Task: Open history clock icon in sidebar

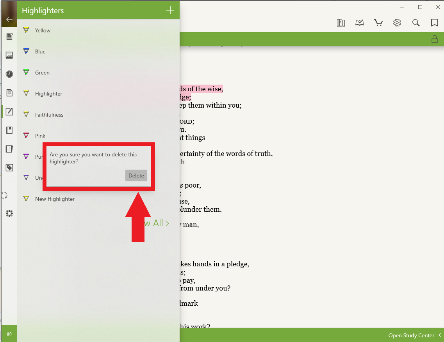Action: click(x=9, y=74)
